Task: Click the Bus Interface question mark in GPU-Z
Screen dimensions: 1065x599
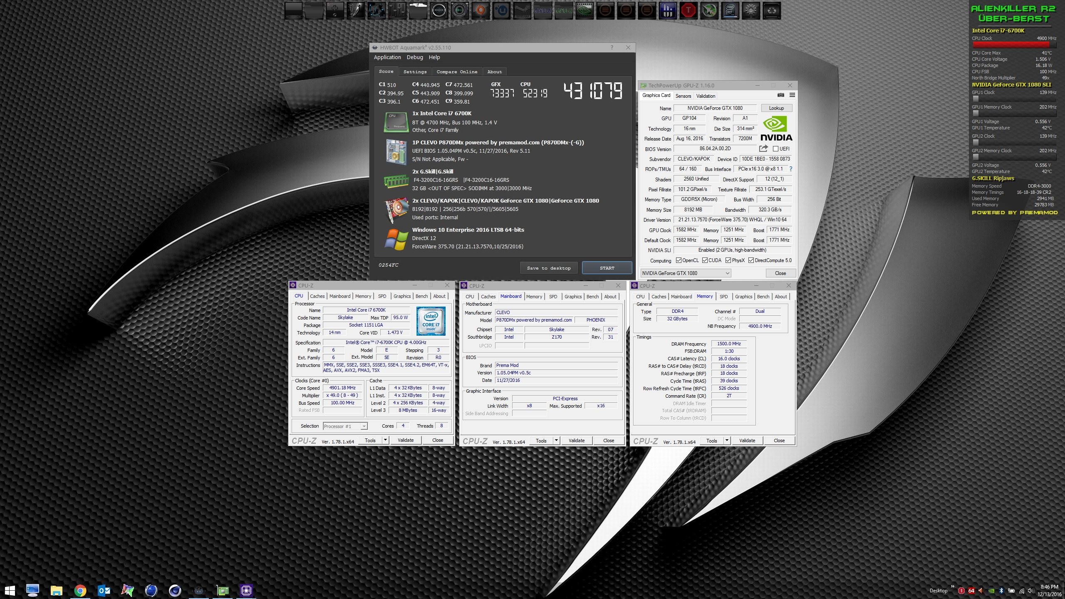Action: click(x=791, y=169)
